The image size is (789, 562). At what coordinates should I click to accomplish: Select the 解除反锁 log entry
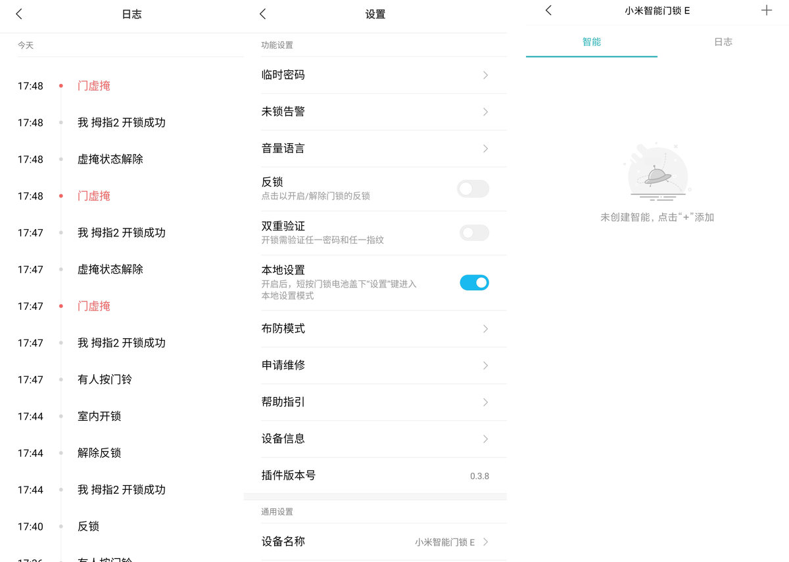pyautogui.click(x=99, y=453)
